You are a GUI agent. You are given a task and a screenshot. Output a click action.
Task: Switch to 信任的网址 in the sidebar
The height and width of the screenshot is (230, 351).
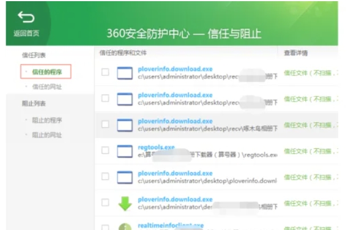pyautogui.click(x=47, y=86)
